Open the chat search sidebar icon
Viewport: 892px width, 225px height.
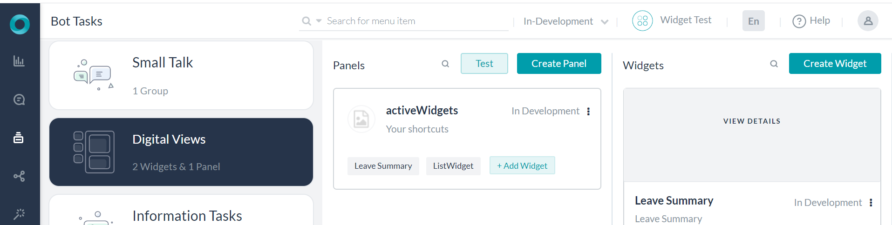(19, 99)
